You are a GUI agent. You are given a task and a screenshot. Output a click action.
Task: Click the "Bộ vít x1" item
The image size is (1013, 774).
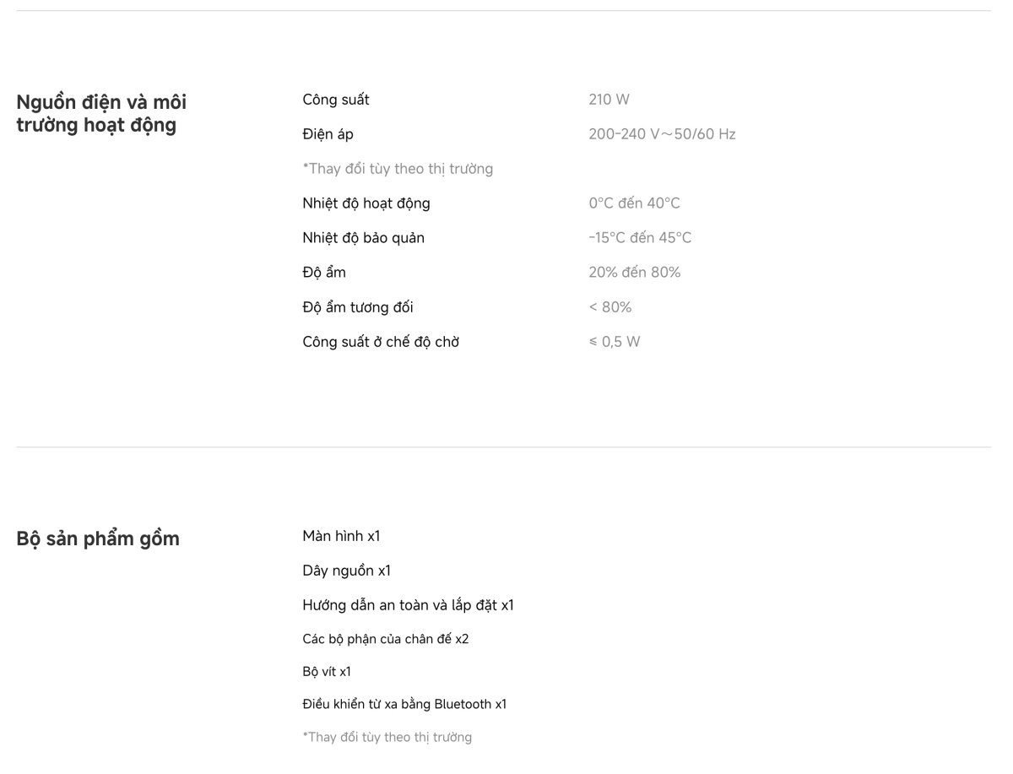click(326, 672)
